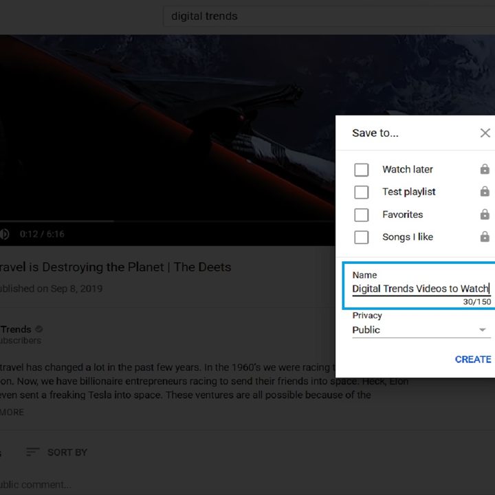Click the published on Sep 8, 2019 text
The image size is (495, 495).
51,289
